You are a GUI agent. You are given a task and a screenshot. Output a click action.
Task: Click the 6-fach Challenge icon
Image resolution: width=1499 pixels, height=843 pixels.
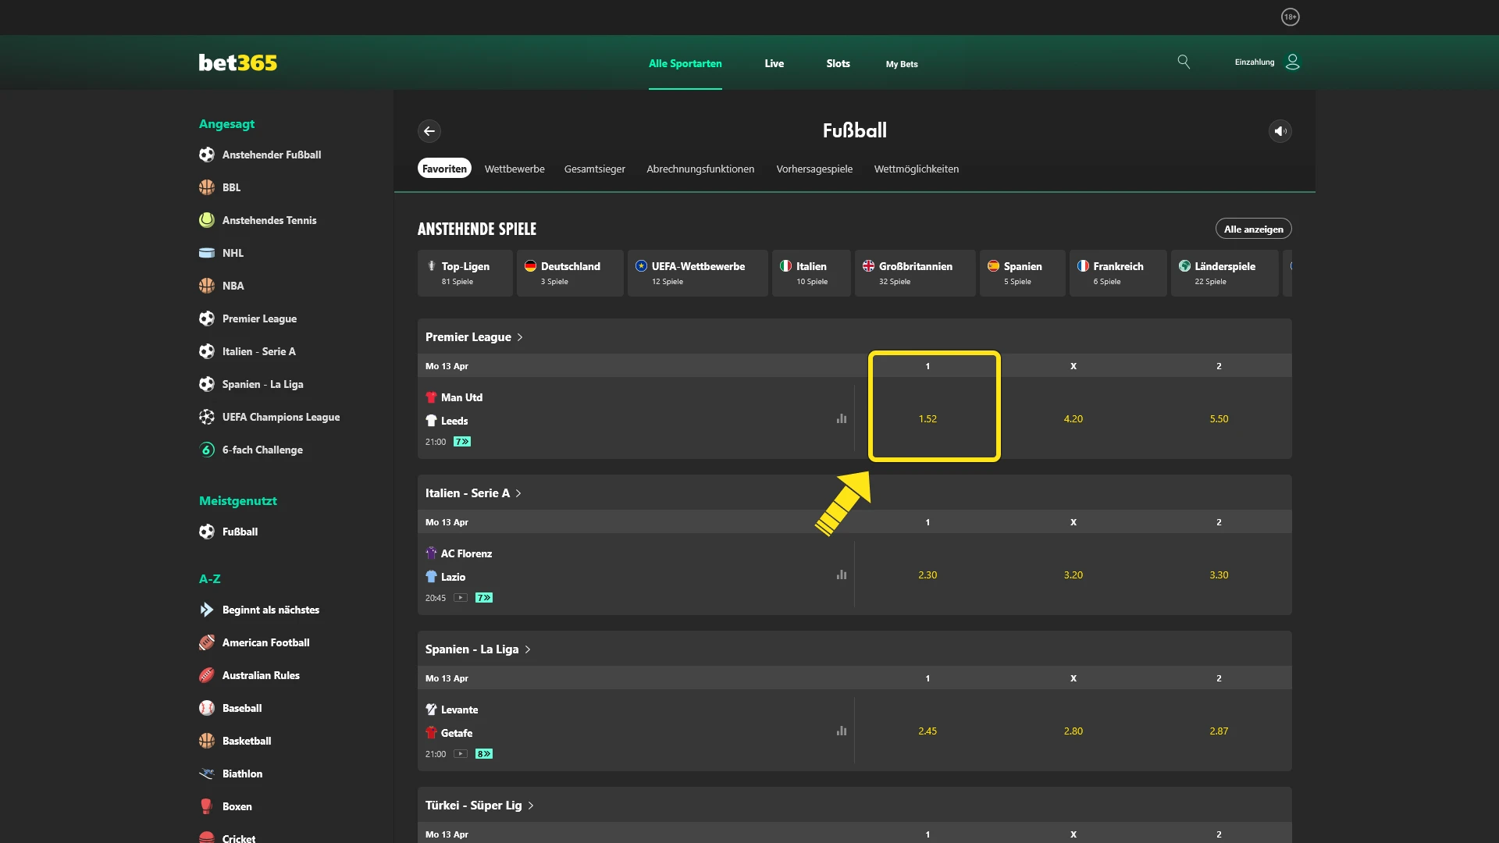(x=206, y=450)
